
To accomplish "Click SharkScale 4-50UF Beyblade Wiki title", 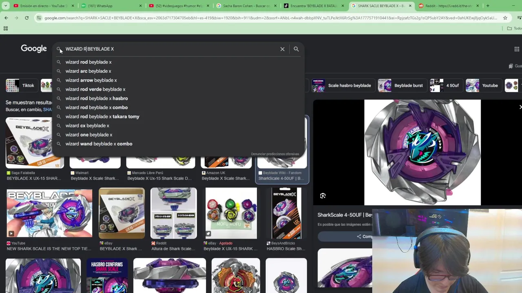I will click(281, 178).
